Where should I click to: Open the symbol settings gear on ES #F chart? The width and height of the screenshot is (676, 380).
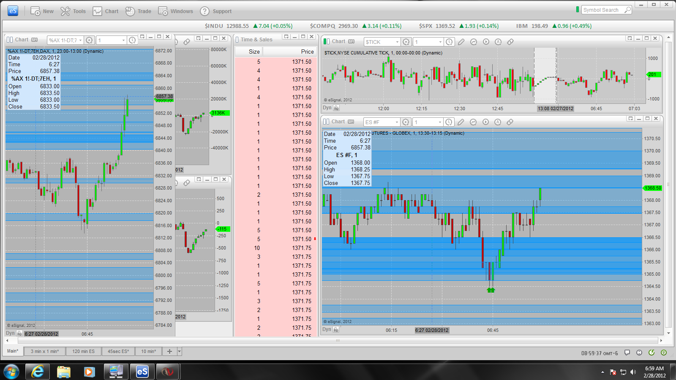[406, 122]
